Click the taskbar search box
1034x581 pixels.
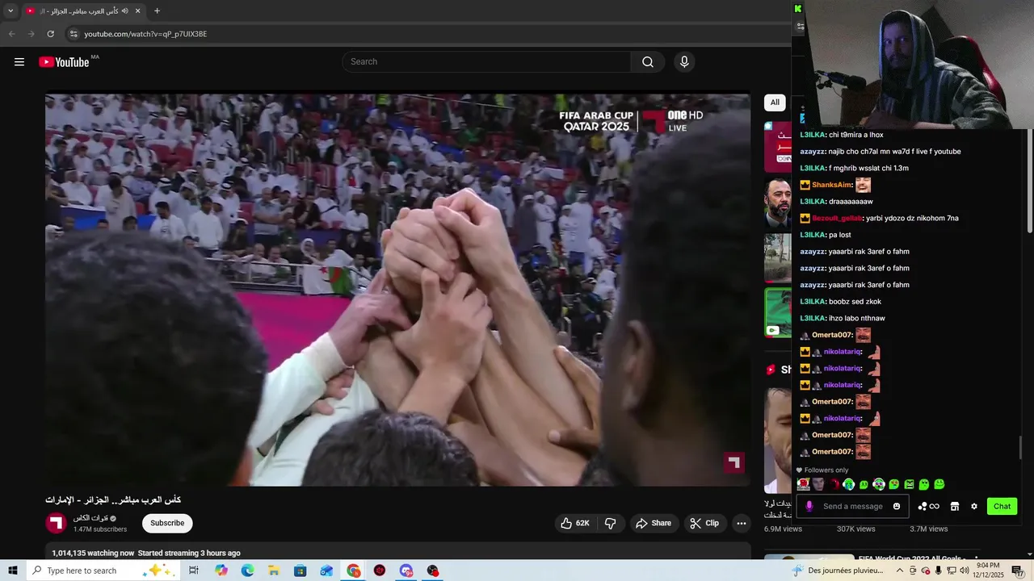103,571
